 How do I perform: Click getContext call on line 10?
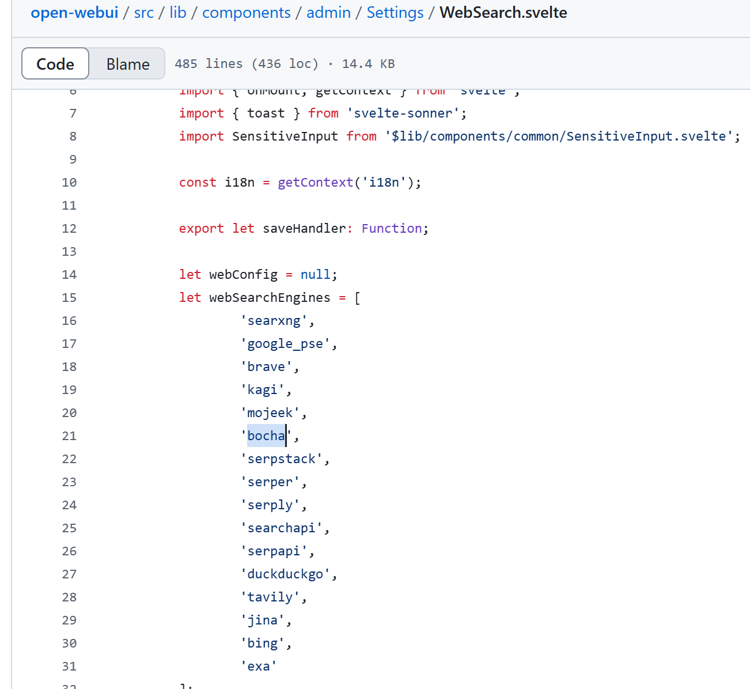tap(316, 183)
